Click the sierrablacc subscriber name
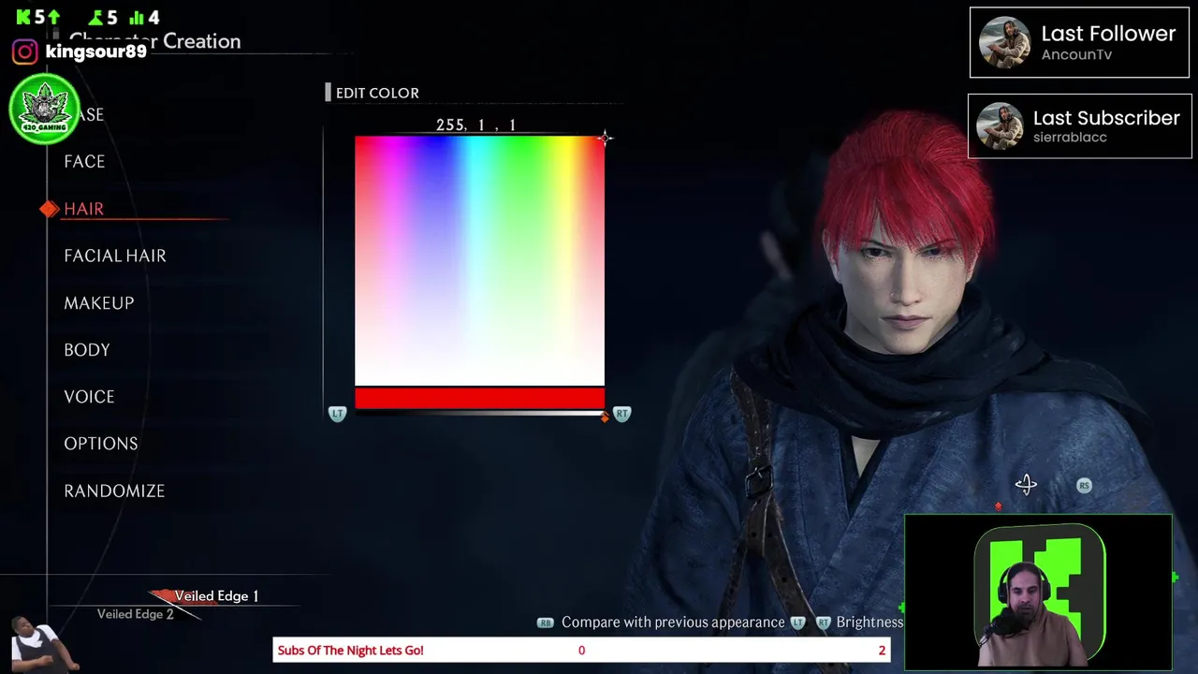 coord(1070,137)
